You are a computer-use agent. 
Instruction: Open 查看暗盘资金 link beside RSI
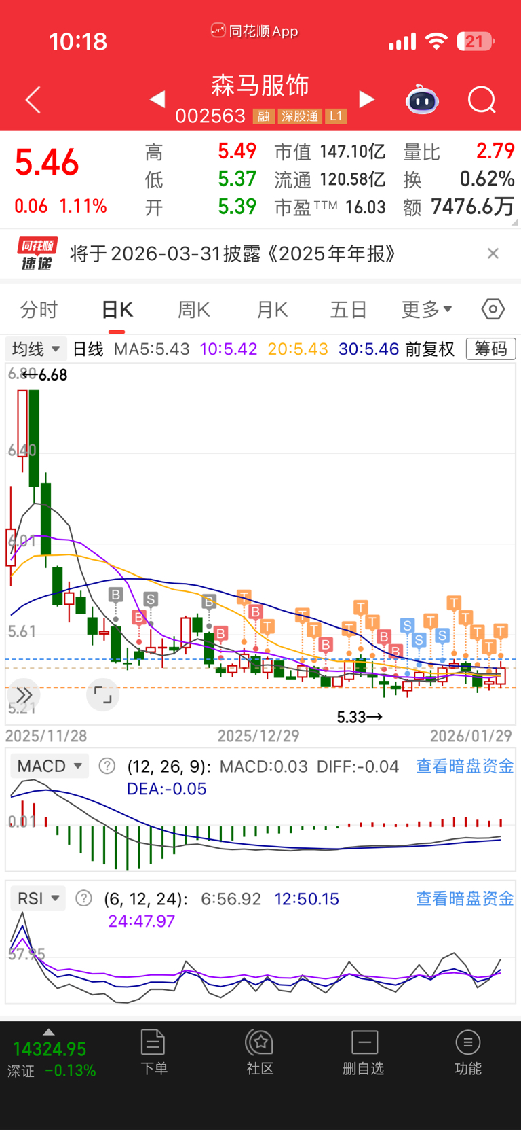(x=465, y=899)
